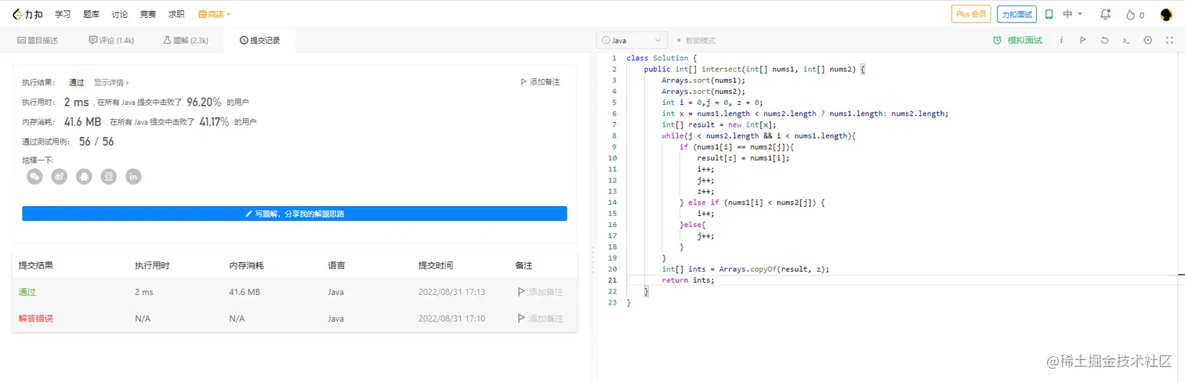Add note beside the execution result
The width and height of the screenshot is (1185, 382).
click(x=540, y=82)
